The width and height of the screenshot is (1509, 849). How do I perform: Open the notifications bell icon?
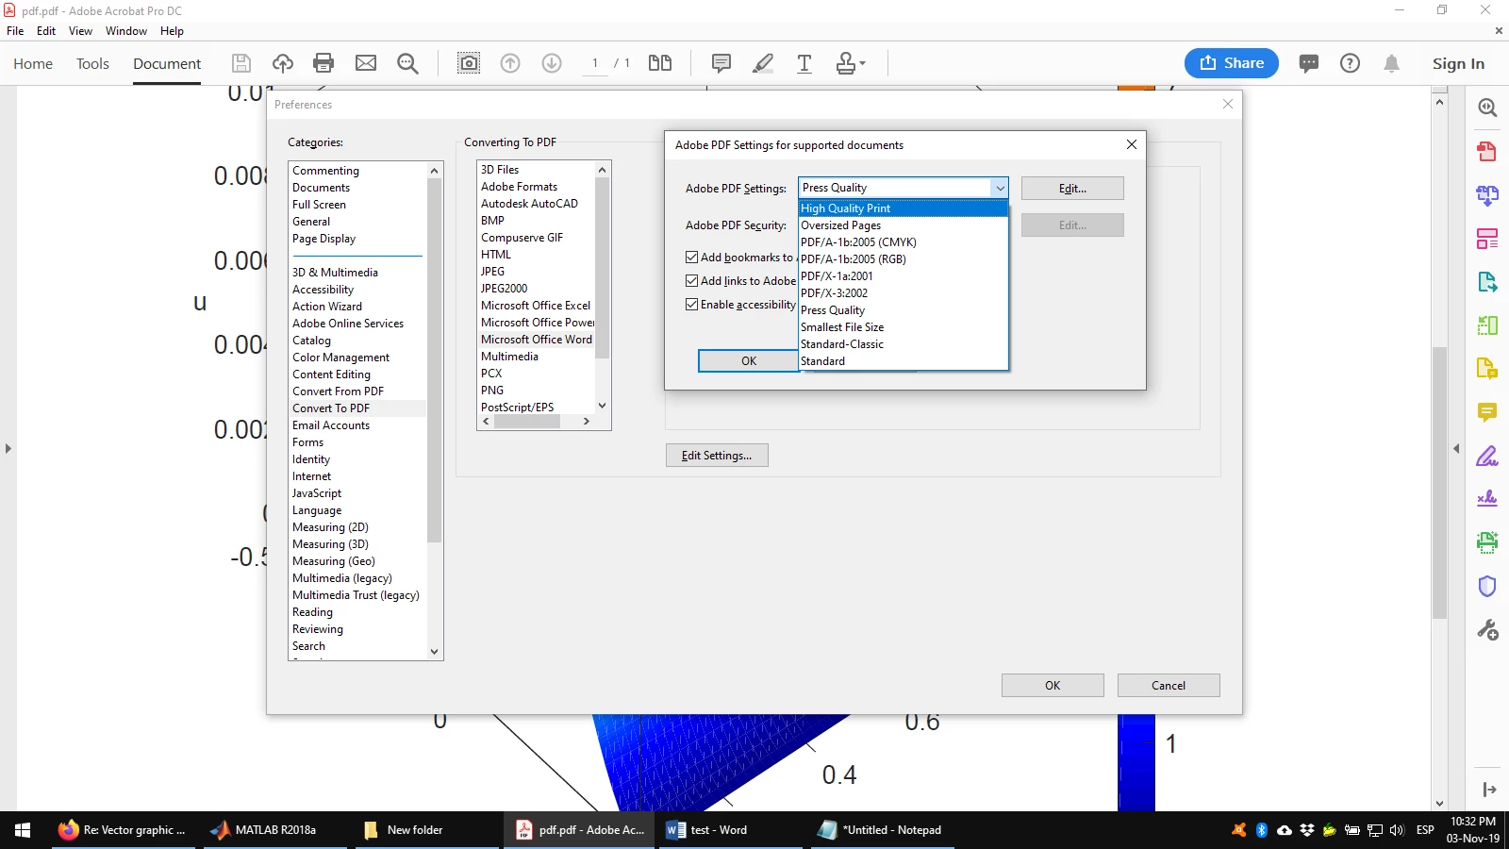tap(1392, 63)
